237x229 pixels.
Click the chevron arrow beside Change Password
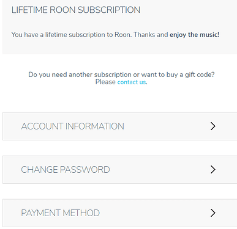pos(213,169)
